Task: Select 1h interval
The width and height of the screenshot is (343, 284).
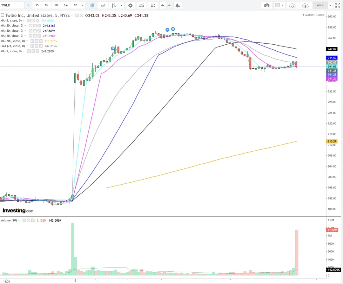Action: [46, 5]
